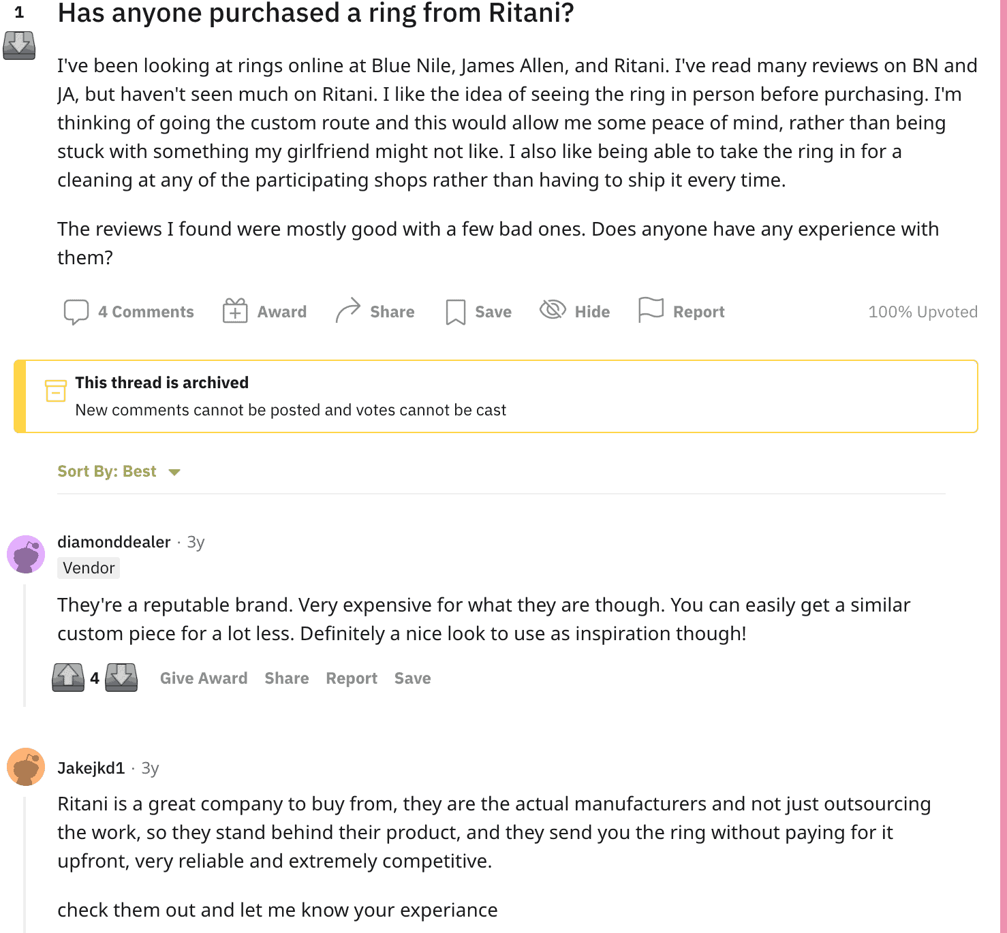The height and width of the screenshot is (933, 1007).
Task: Click Save under diamonddealer's comment
Action: 412,678
